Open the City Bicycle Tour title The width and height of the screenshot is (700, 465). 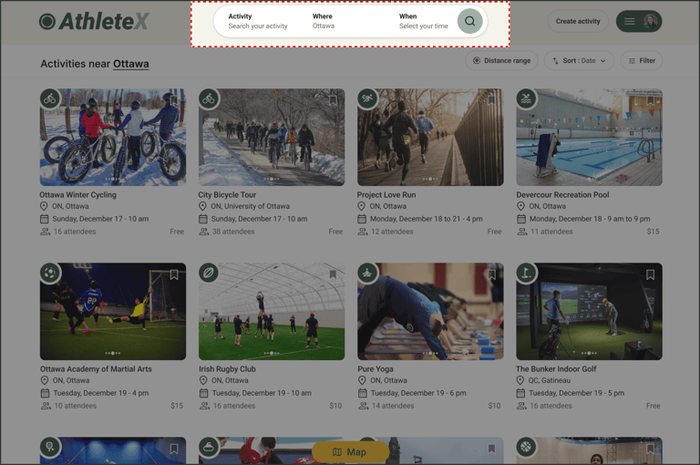coord(227,195)
